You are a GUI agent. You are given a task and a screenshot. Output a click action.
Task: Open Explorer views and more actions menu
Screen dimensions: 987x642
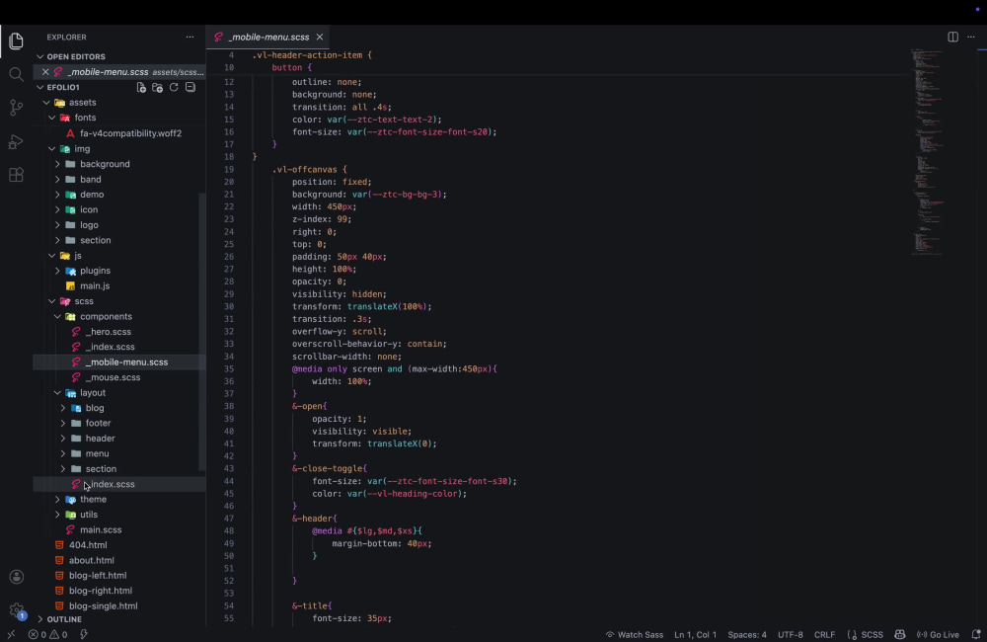[x=190, y=38]
